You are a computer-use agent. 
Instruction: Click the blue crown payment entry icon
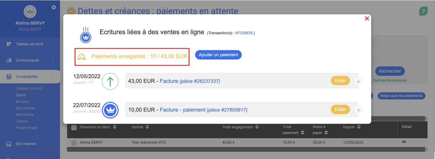point(110,110)
